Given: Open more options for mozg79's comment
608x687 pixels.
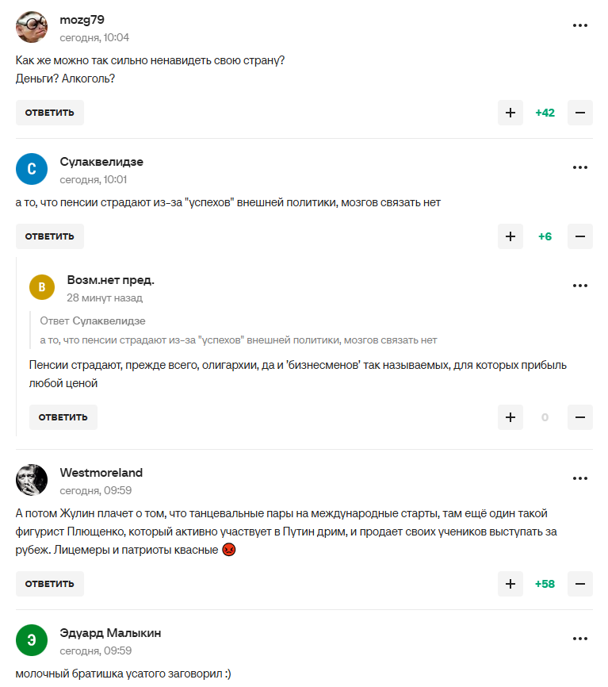Looking at the screenshot, I should coord(580,25).
